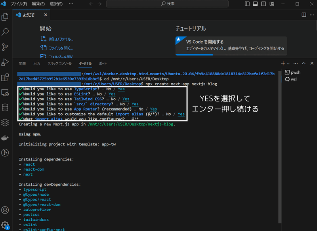Toggle the primary side bar layout icon
The height and width of the screenshot is (231, 317).
click(x=247, y=4)
